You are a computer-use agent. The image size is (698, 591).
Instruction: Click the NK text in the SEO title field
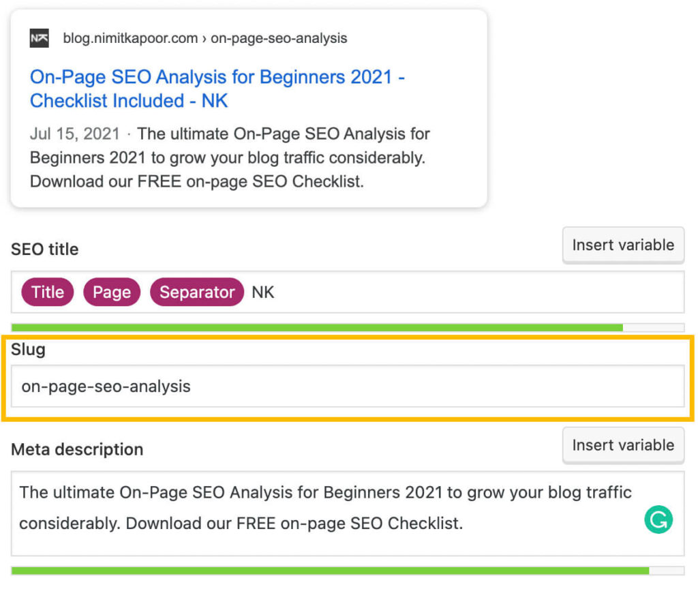[x=262, y=292]
